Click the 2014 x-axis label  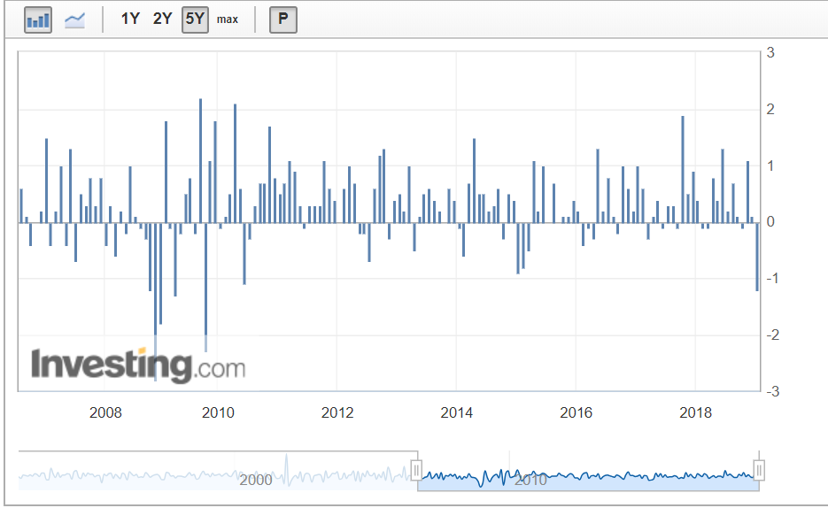[x=456, y=412]
